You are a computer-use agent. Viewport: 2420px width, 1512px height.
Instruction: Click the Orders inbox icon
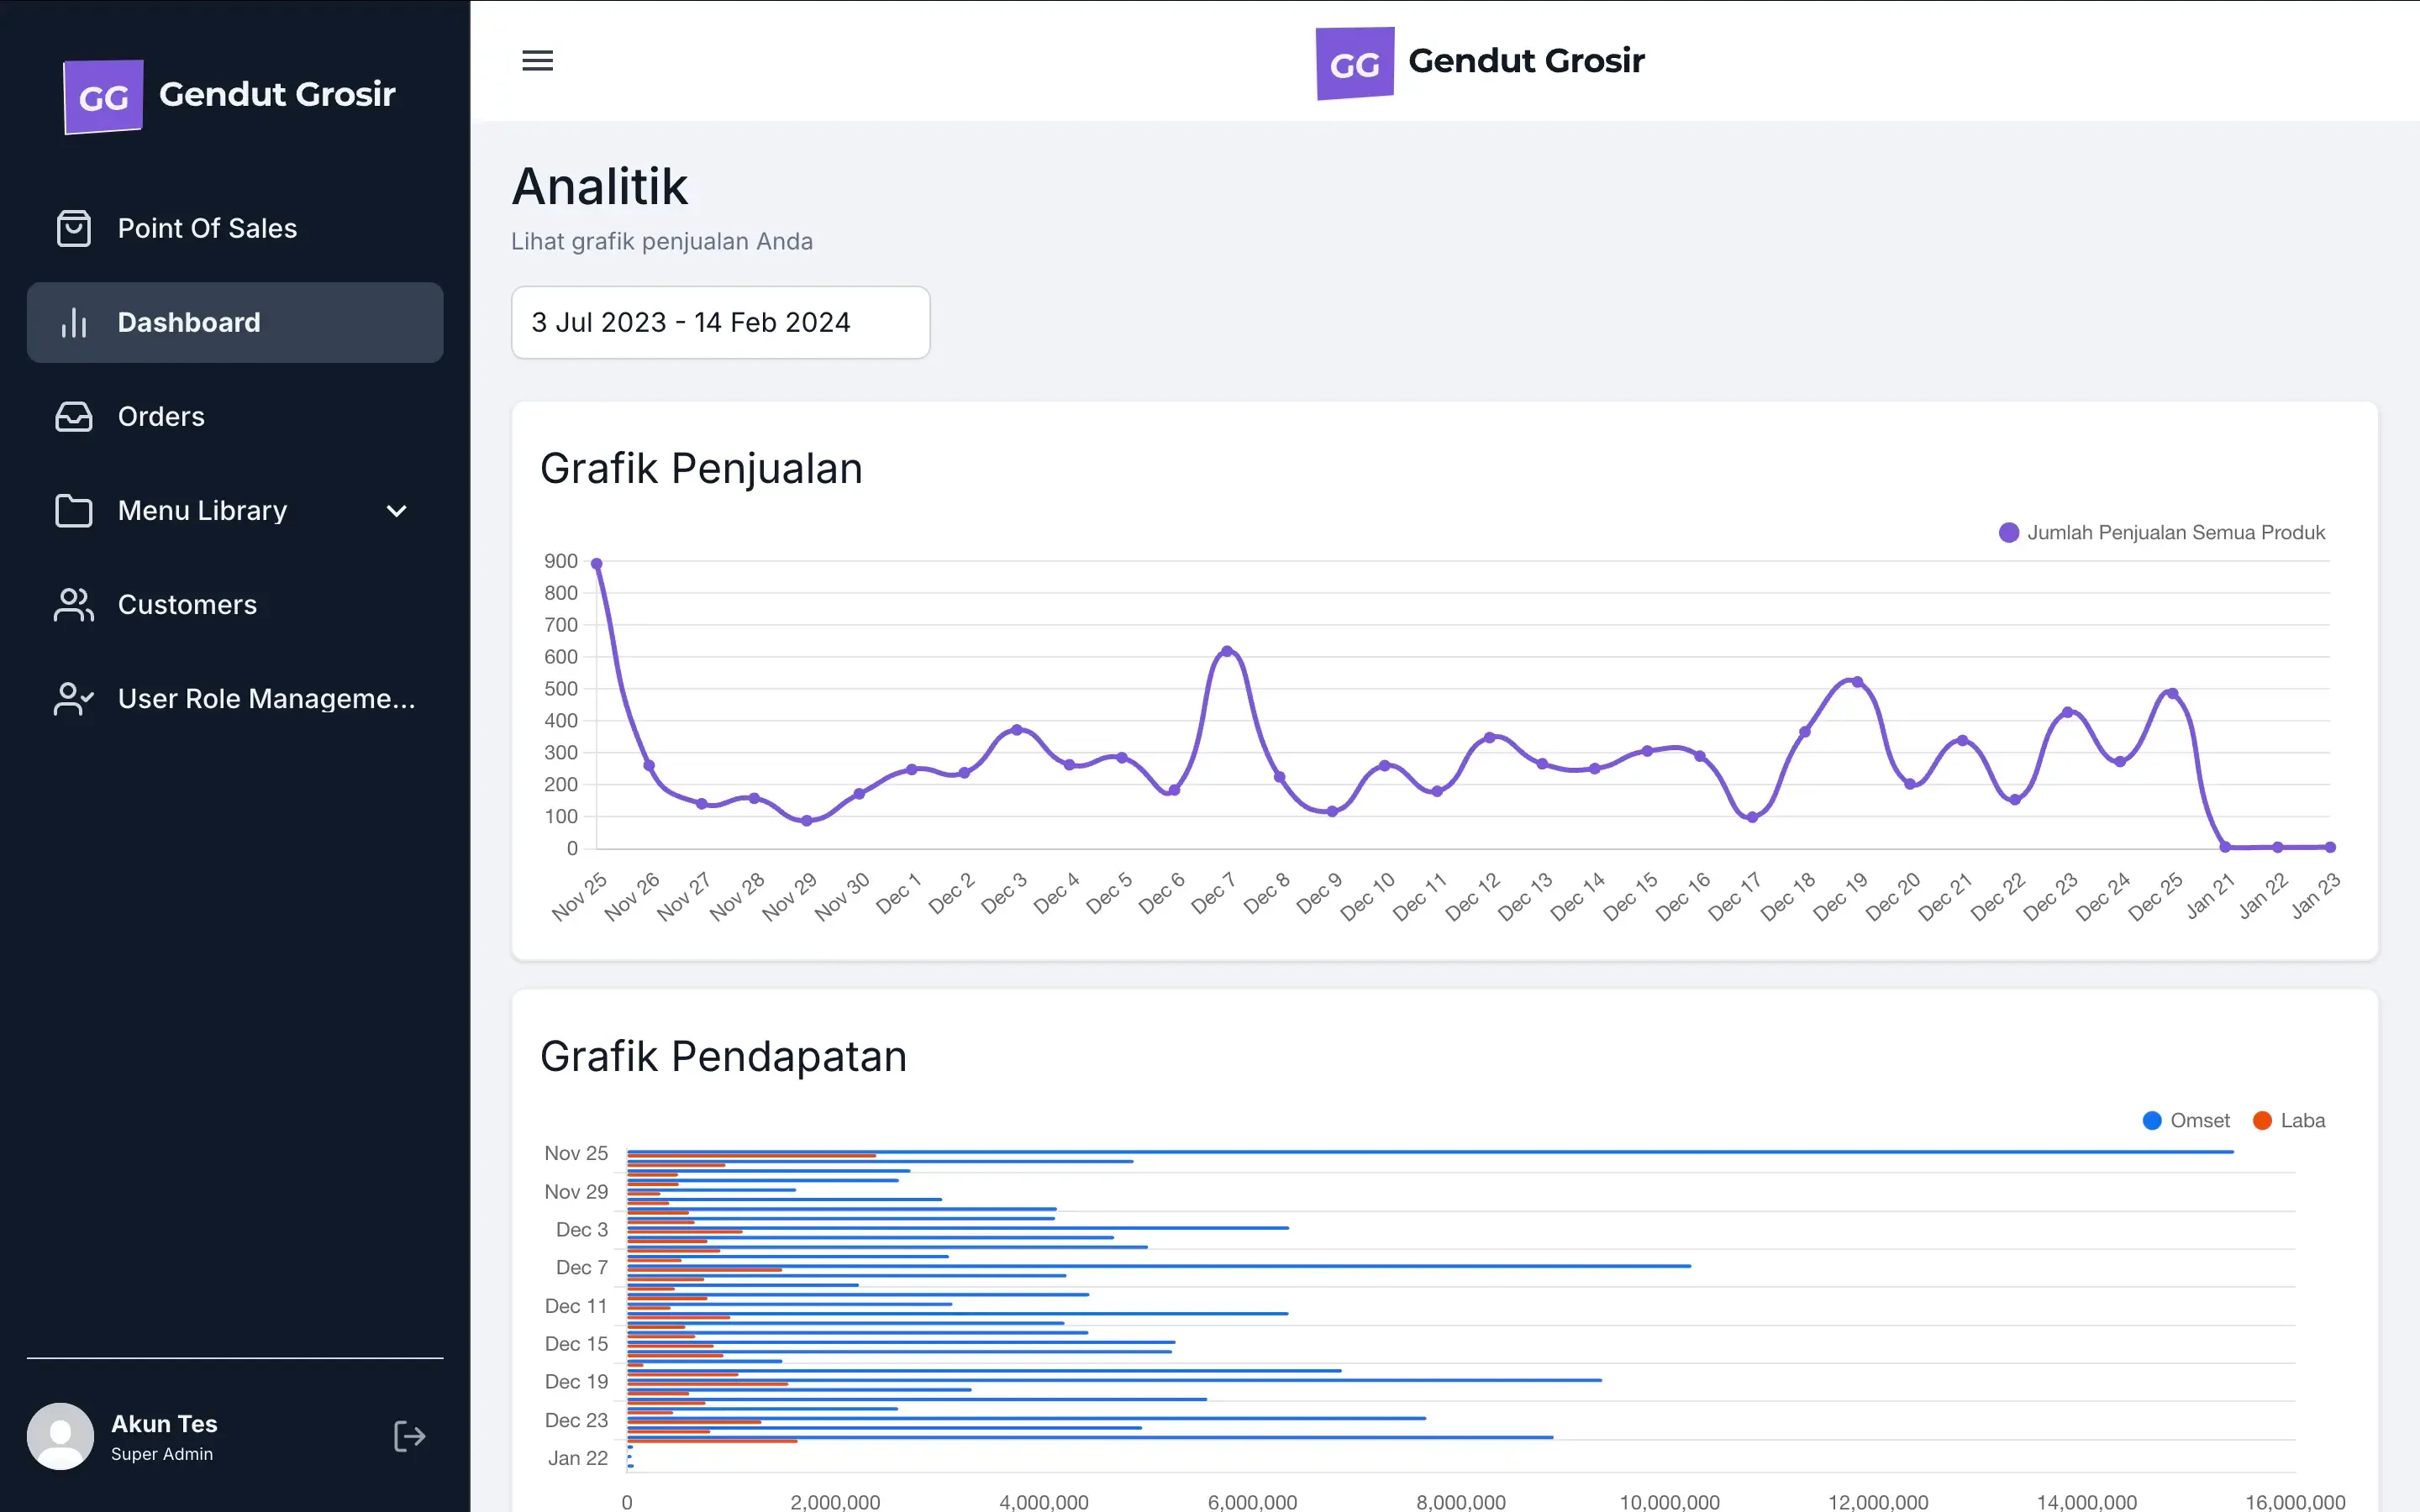(73, 417)
